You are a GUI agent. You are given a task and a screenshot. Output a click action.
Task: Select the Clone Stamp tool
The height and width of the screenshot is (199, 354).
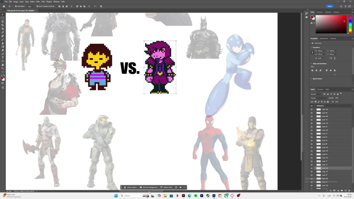(3, 43)
